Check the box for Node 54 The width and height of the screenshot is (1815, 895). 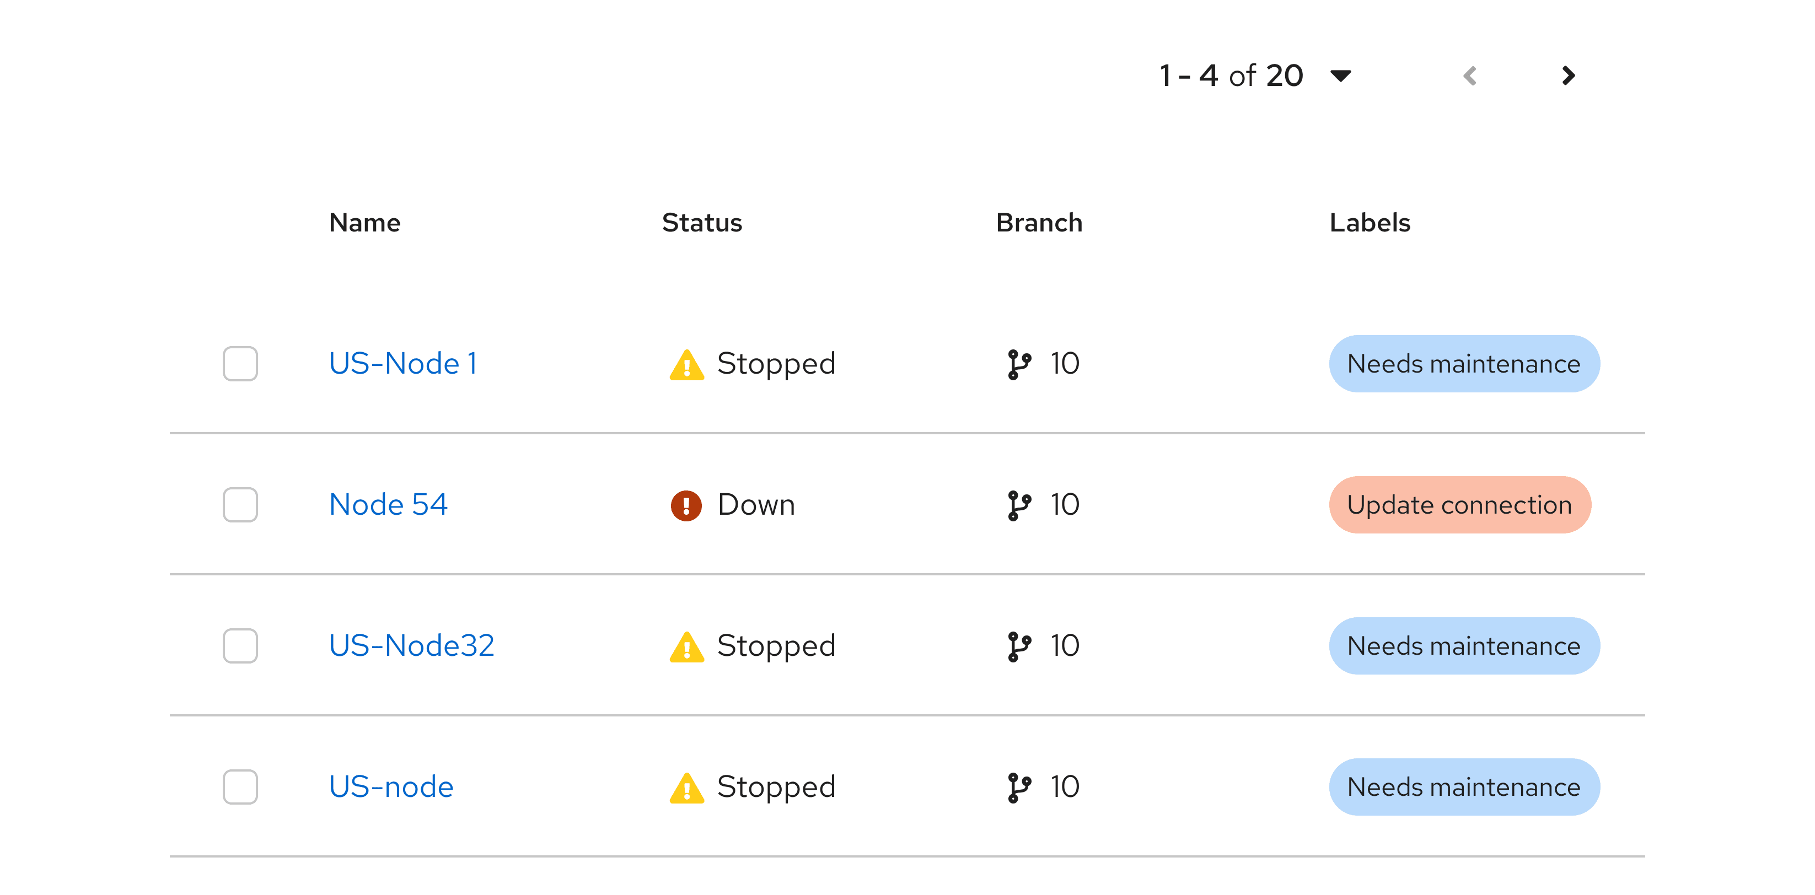pos(240,504)
